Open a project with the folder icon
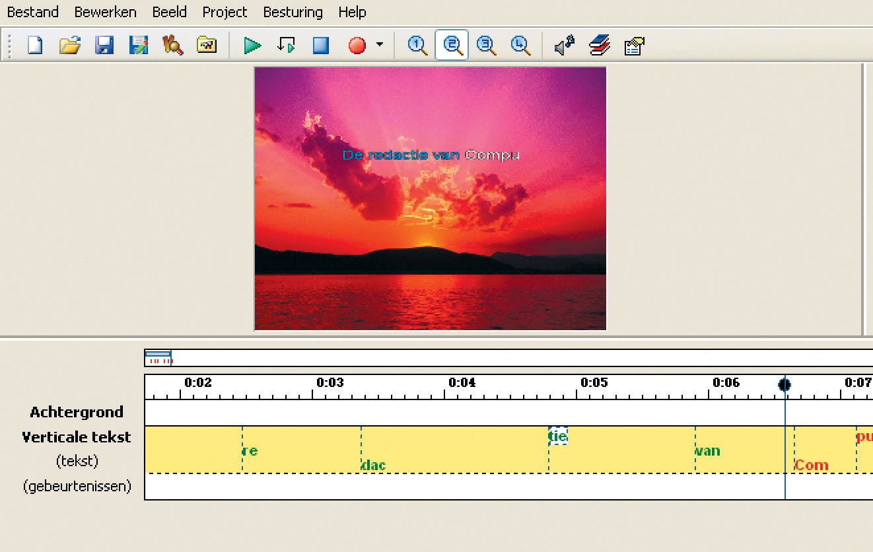This screenshot has width=873, height=552. pyautogui.click(x=69, y=46)
